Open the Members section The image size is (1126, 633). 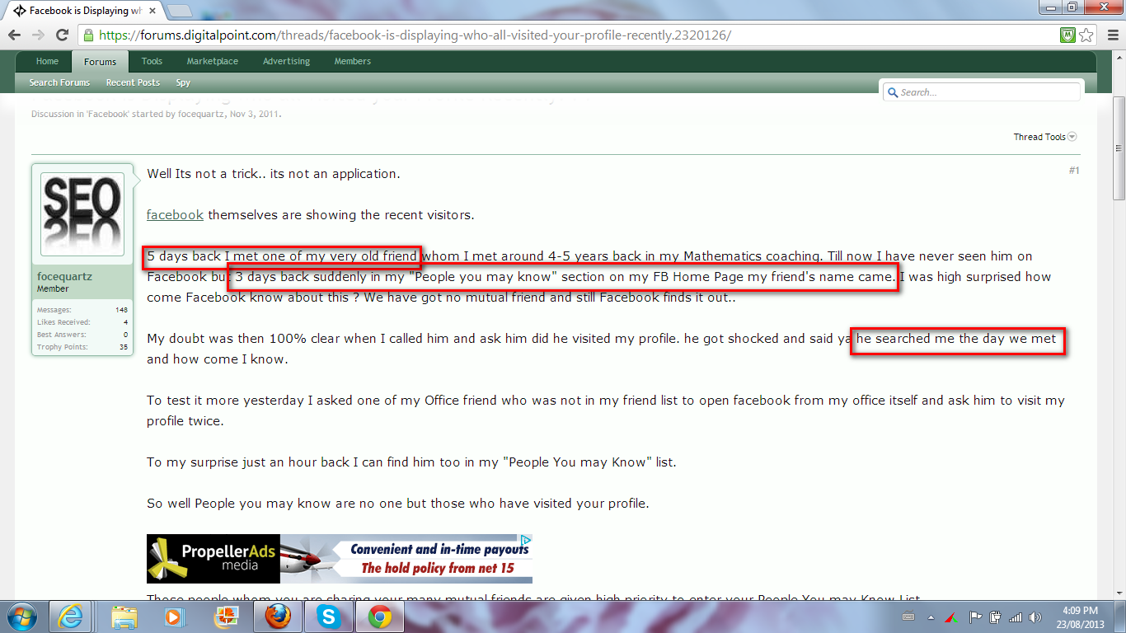tap(353, 61)
